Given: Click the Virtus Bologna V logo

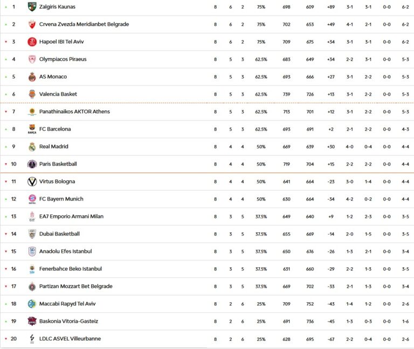Looking at the screenshot, I should pos(32,182).
